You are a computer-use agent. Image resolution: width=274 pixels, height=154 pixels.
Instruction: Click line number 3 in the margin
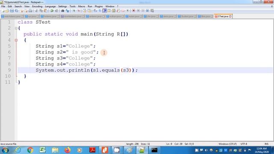9,34
